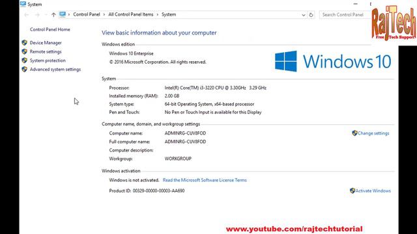The height and width of the screenshot is (234, 417).
Task: Expand chevron before Control Panel breadcrumb
Action: pos(69,14)
